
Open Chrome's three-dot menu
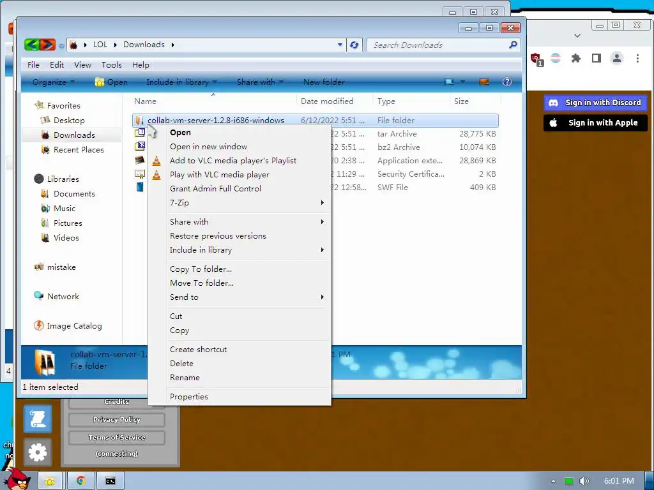click(x=637, y=58)
